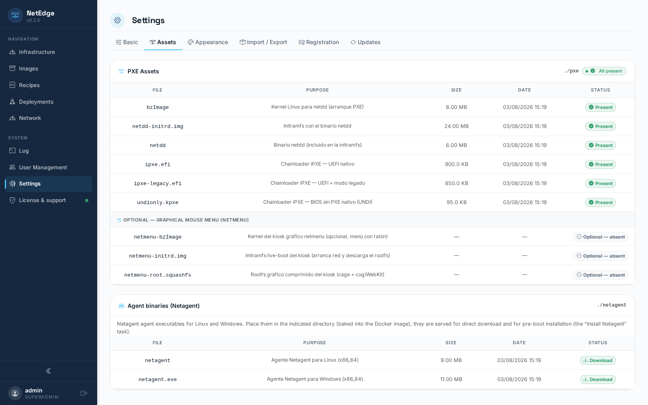Click the netmenu-bzImage file name
Viewport: 648px width, 405px height.
tap(158, 237)
